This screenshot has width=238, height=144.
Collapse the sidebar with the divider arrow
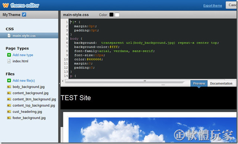[59, 83]
